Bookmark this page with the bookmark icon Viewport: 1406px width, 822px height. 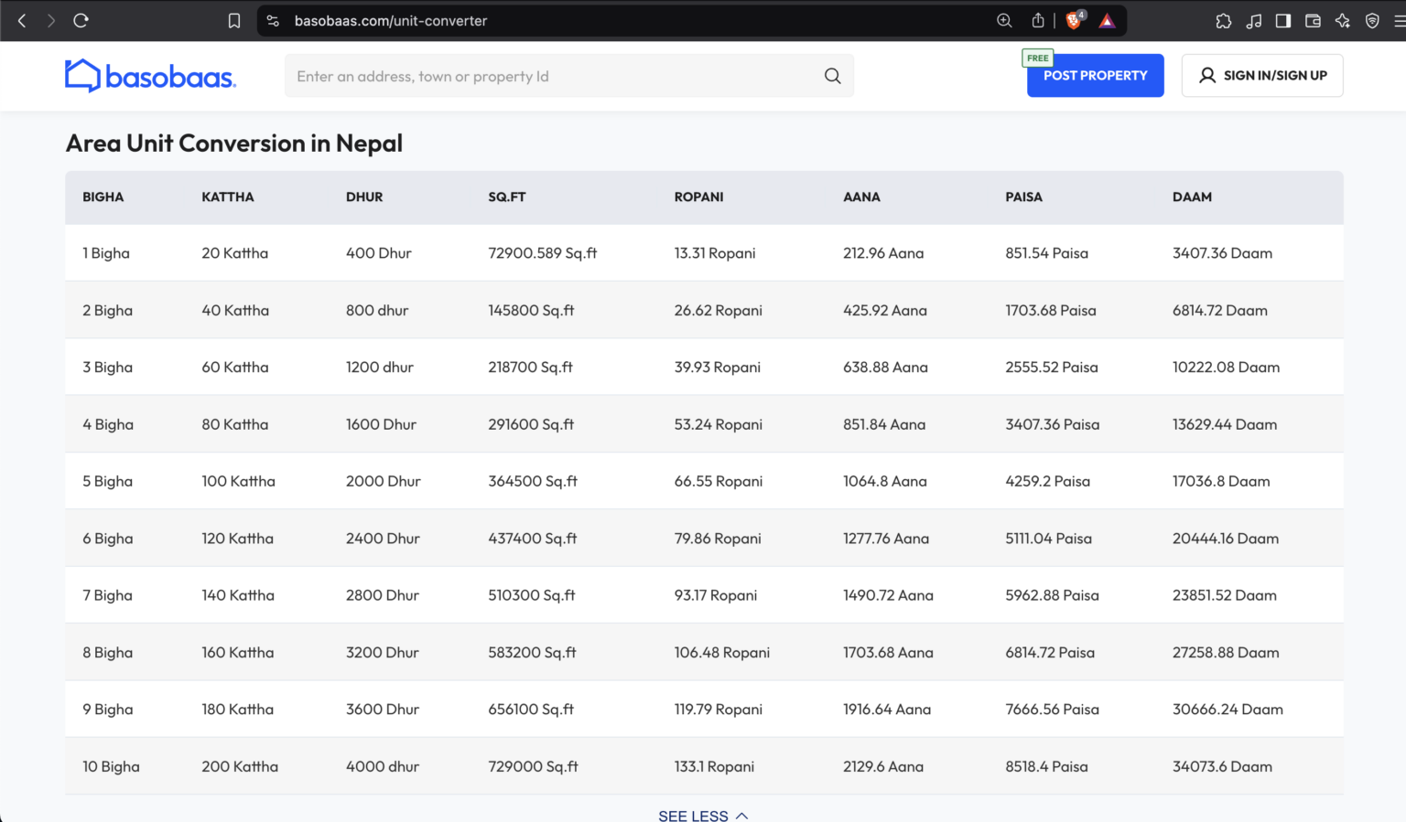234,20
